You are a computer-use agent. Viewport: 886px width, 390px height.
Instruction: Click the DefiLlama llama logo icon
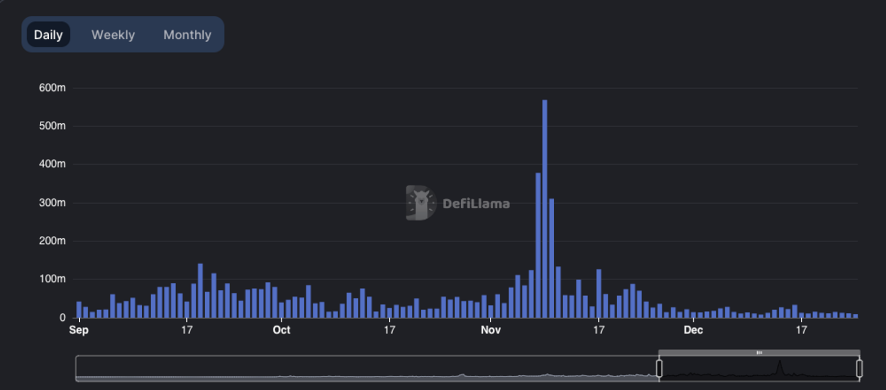click(x=420, y=203)
